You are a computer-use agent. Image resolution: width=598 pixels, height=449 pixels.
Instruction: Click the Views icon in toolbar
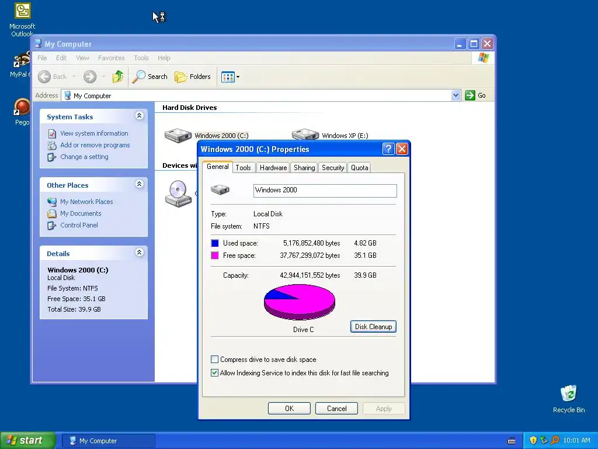click(x=228, y=77)
